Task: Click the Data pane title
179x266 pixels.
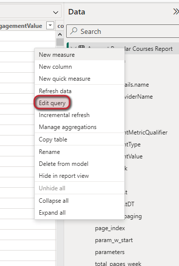Action: [77, 12]
